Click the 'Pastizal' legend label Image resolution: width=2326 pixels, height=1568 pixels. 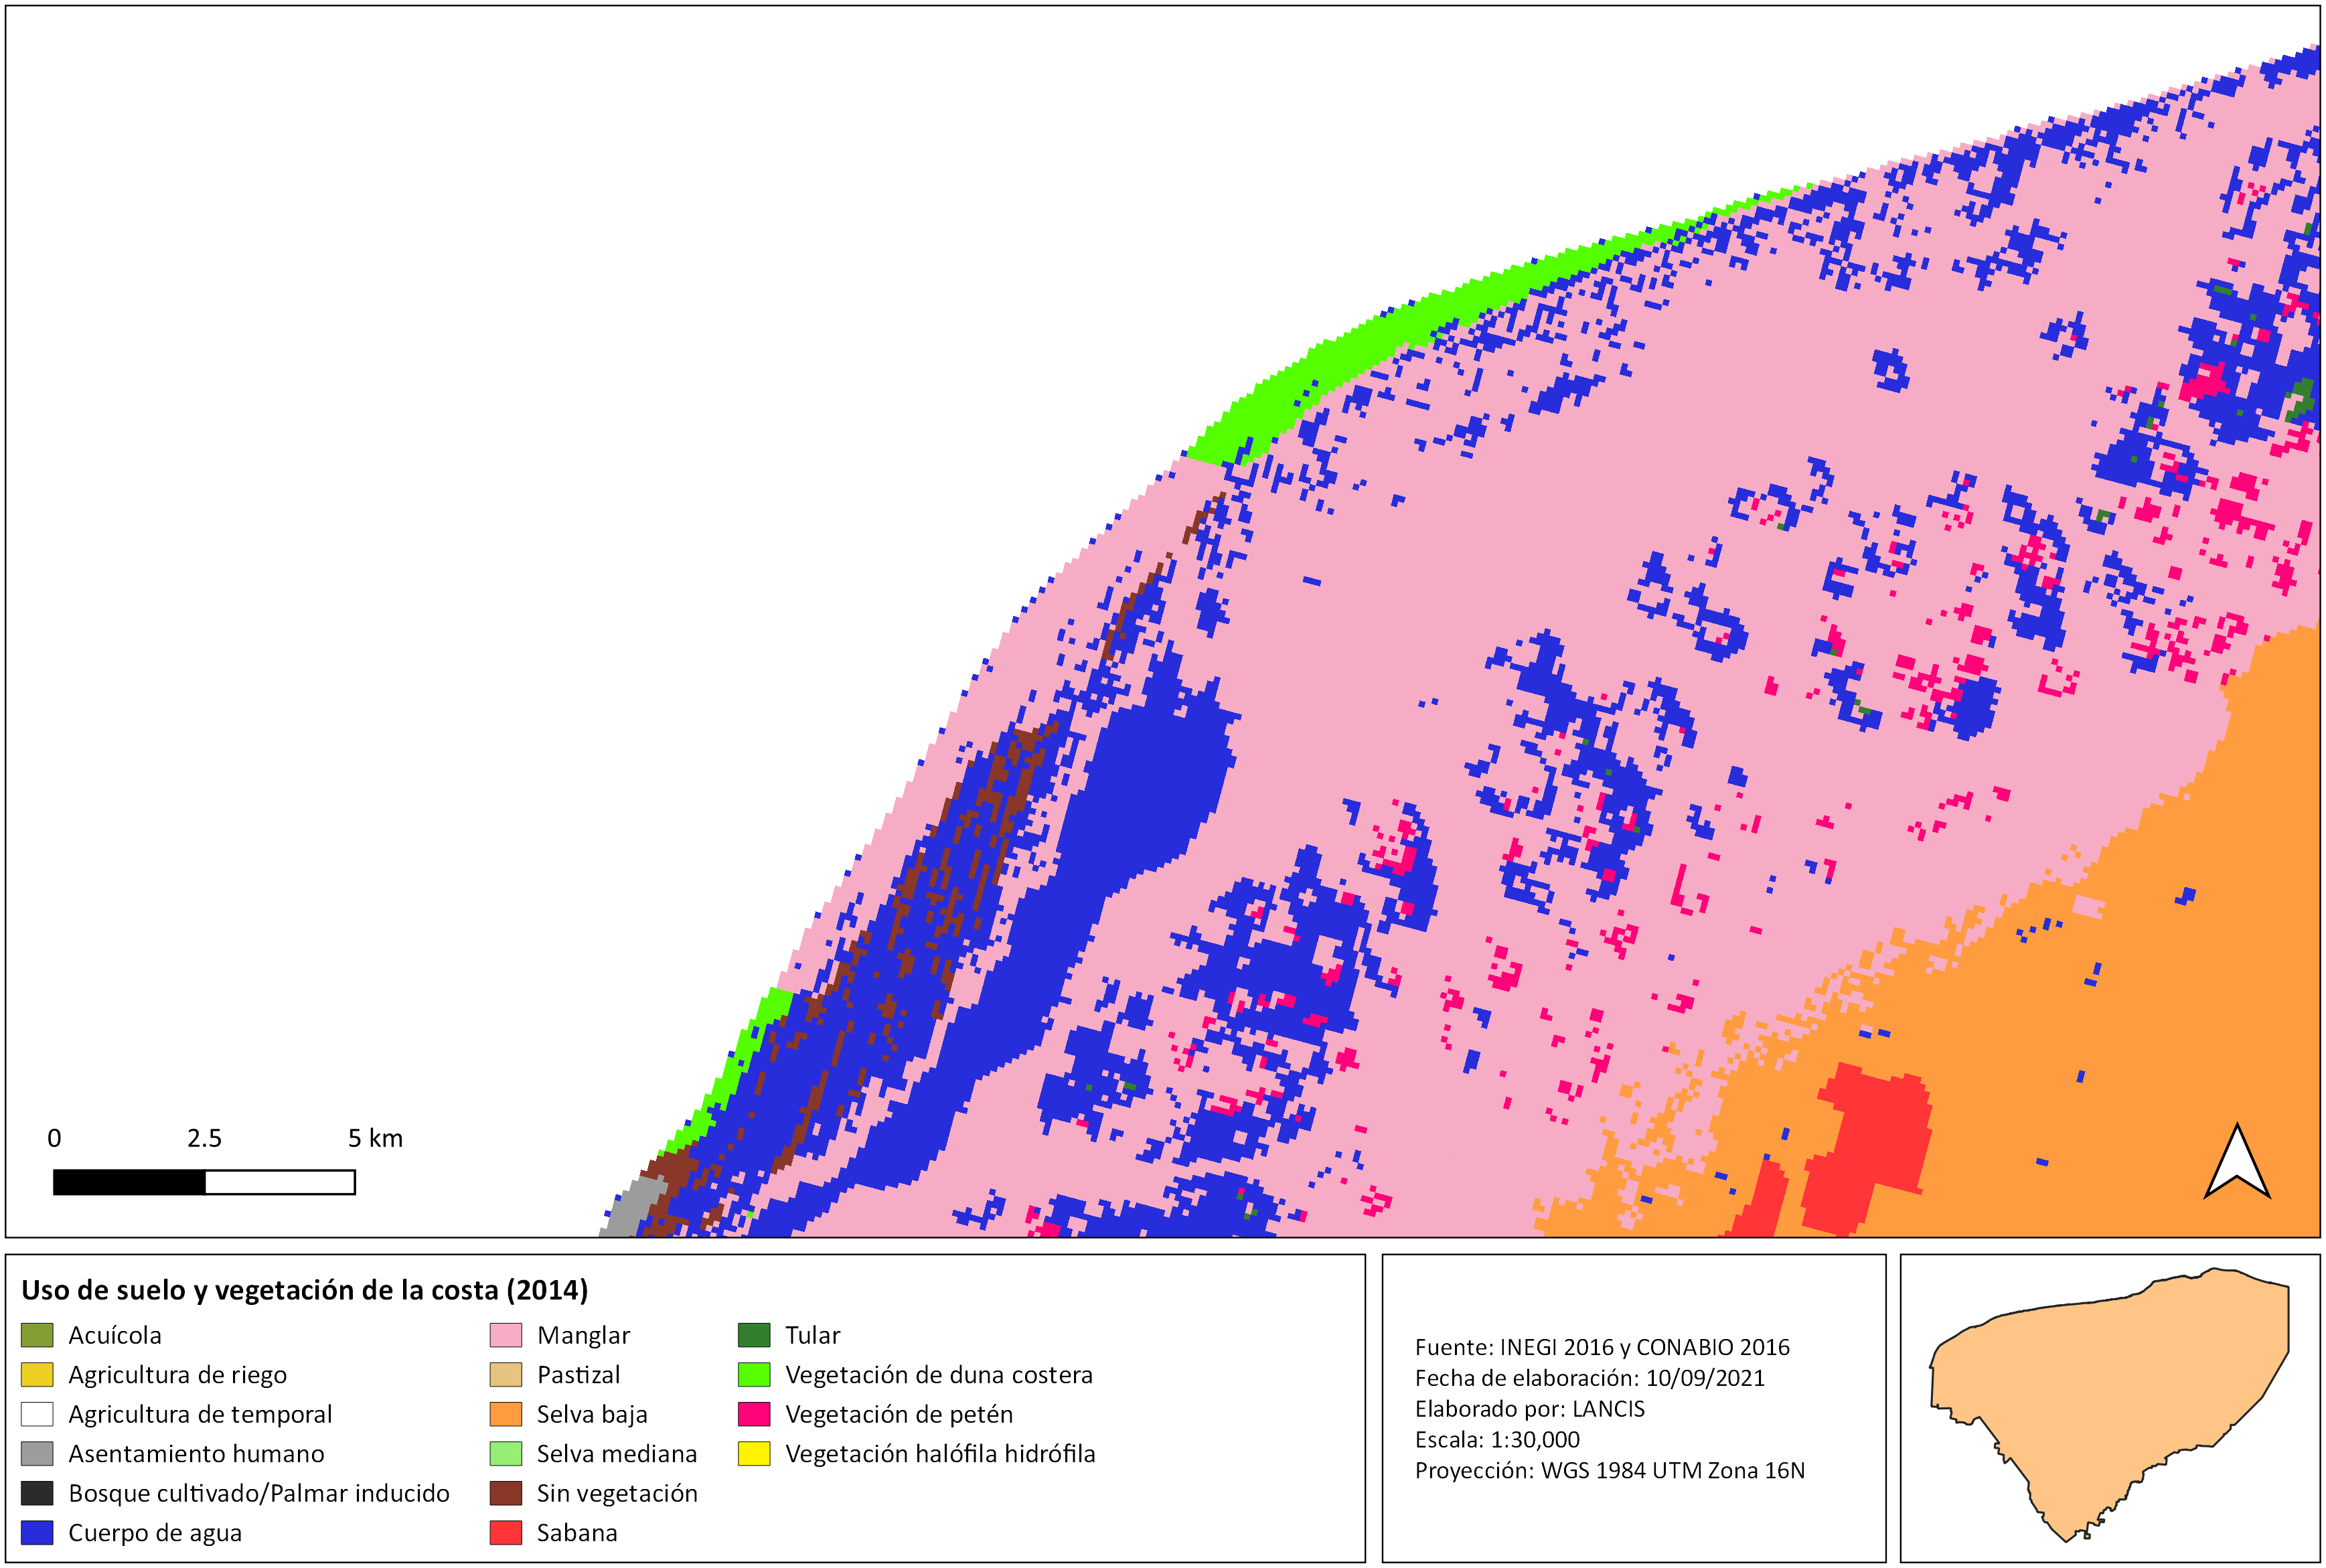click(578, 1375)
